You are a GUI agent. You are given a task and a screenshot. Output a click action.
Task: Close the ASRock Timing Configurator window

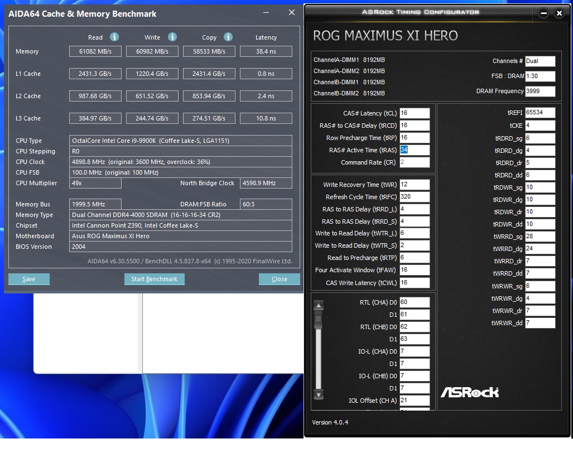pos(559,13)
